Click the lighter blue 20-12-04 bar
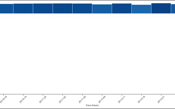 pyautogui.click(x=102, y=9)
